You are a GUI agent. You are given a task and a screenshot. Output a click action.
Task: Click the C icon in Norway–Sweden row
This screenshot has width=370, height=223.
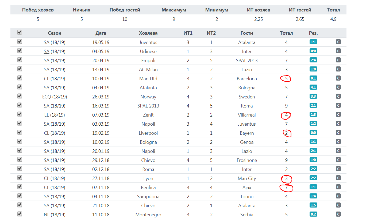[338, 96]
